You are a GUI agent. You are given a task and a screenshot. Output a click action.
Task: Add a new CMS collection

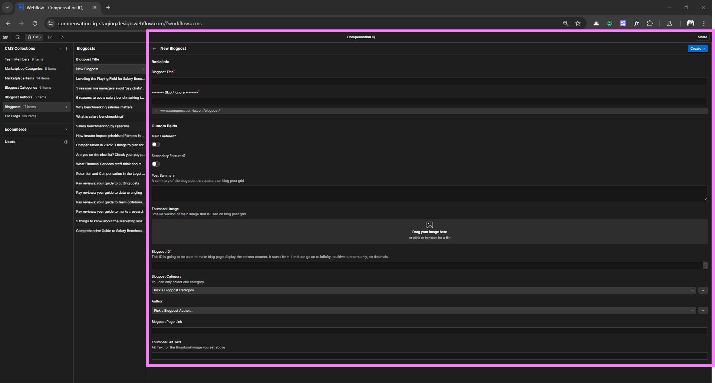click(66, 49)
